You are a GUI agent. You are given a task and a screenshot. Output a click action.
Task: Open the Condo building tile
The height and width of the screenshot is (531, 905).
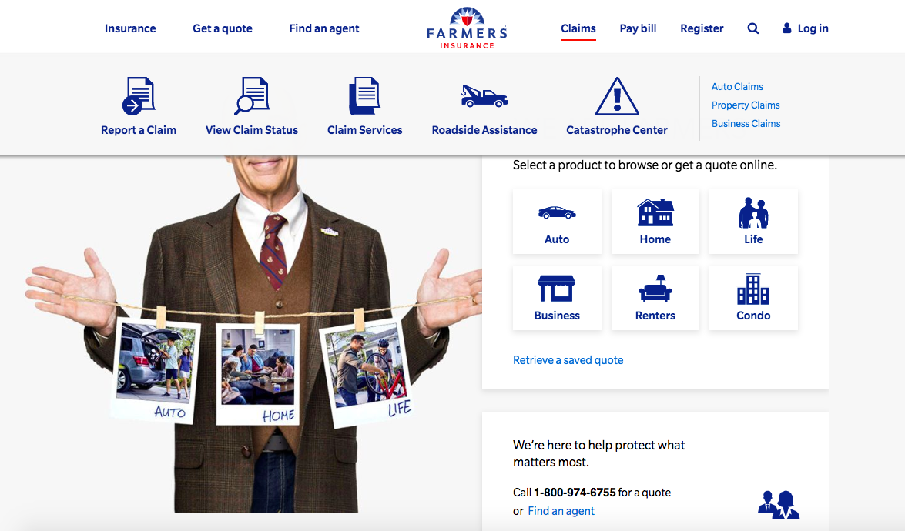(x=753, y=298)
